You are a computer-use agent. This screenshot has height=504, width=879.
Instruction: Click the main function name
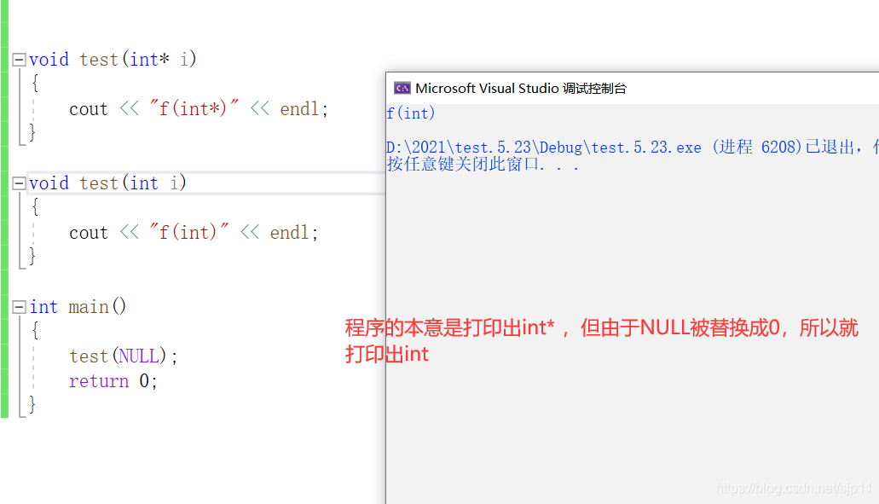[89, 307]
